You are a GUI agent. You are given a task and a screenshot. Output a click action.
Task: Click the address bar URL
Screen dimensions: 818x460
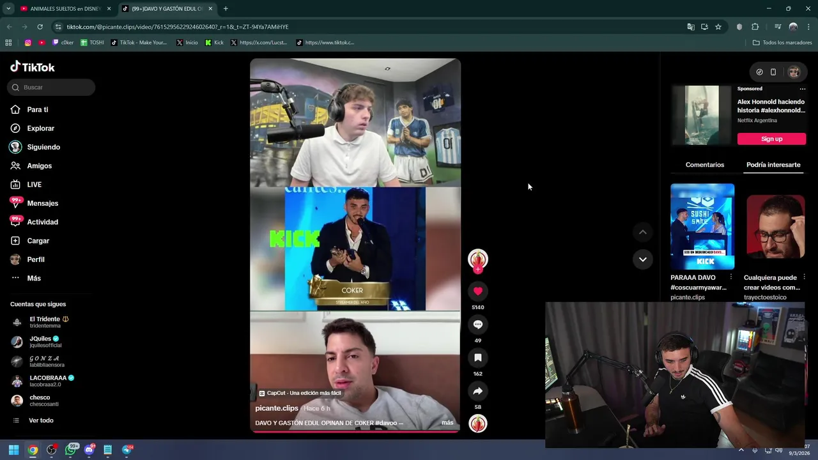coord(178,27)
